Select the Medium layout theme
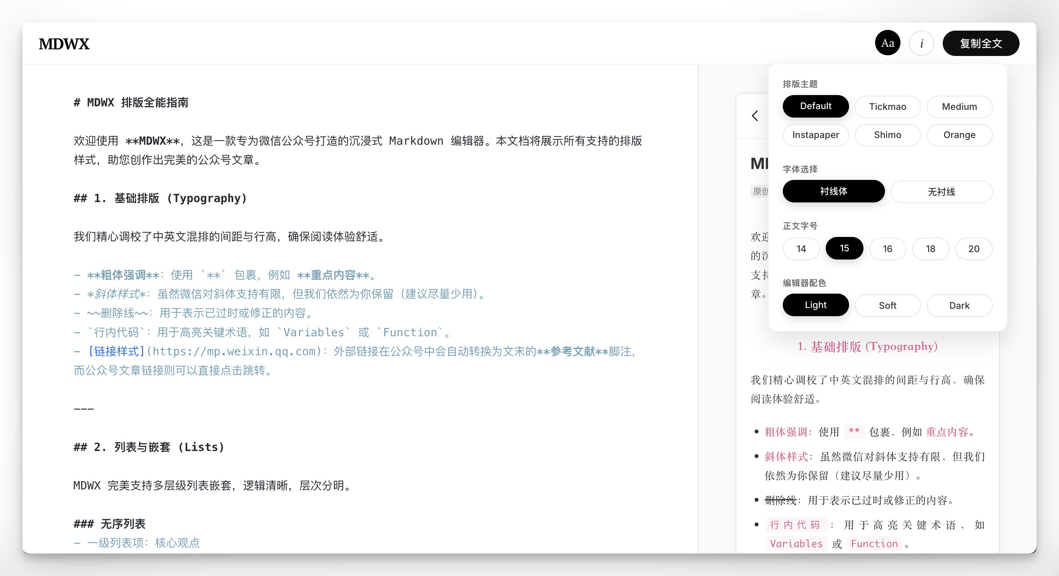 click(959, 106)
